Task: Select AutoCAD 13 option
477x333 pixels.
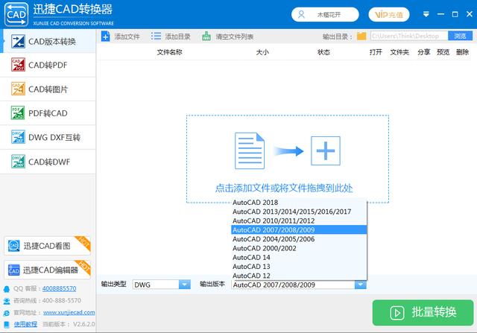Action: pyautogui.click(x=299, y=266)
